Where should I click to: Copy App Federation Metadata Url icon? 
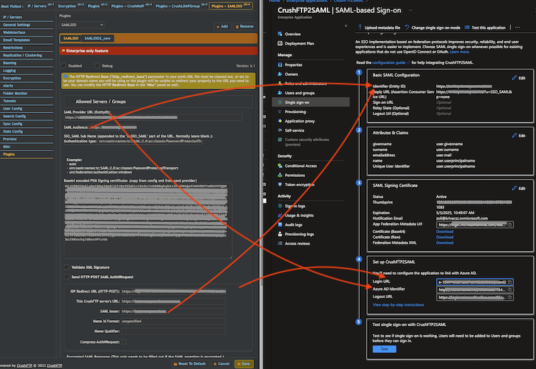tap(510, 224)
